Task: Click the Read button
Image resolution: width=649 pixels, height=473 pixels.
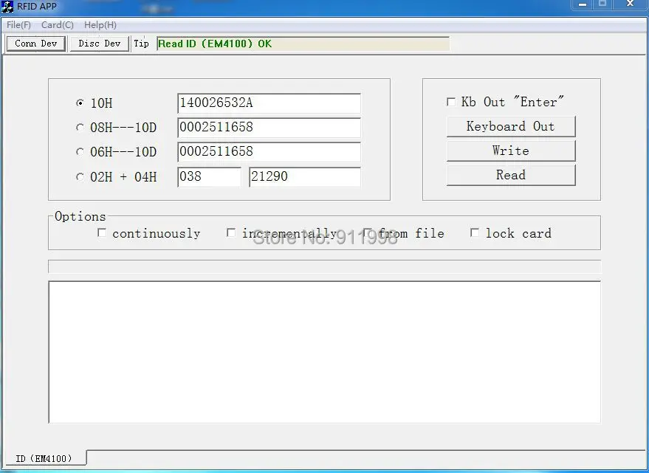Action: [x=510, y=175]
